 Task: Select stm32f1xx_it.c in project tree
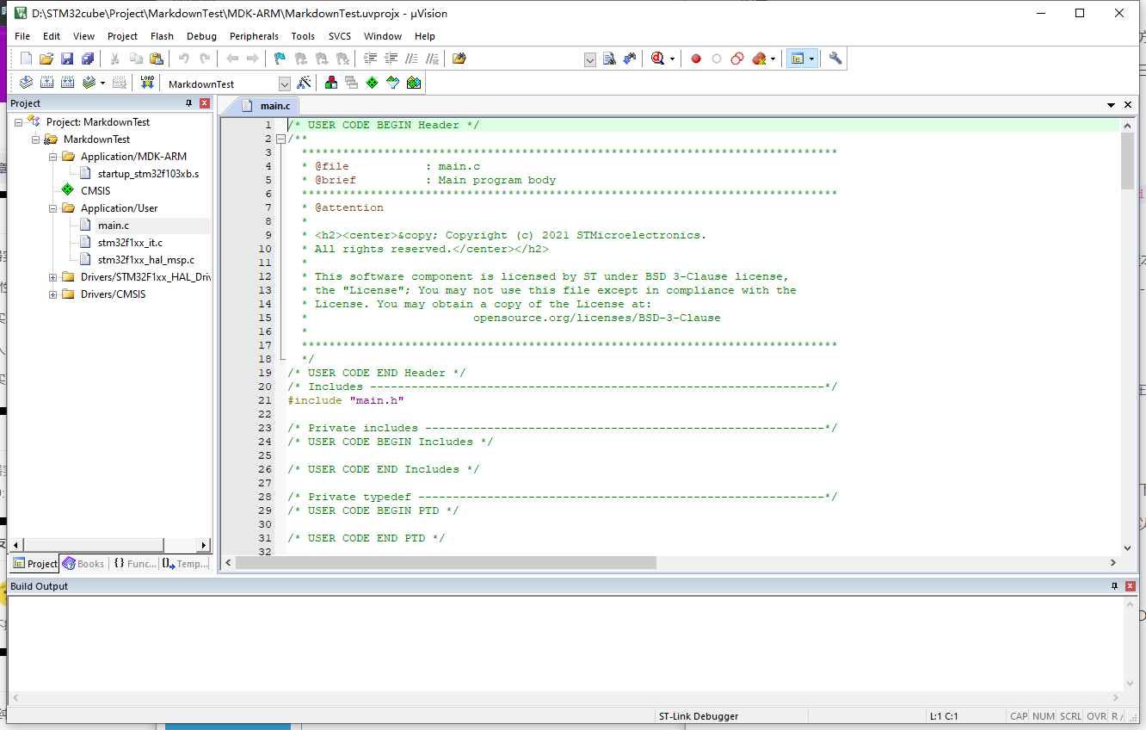tap(130, 243)
